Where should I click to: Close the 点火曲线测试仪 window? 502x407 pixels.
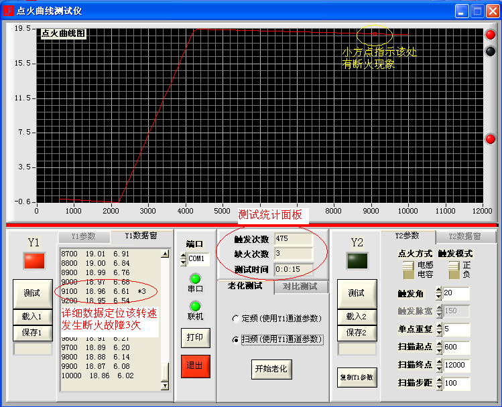point(493,11)
